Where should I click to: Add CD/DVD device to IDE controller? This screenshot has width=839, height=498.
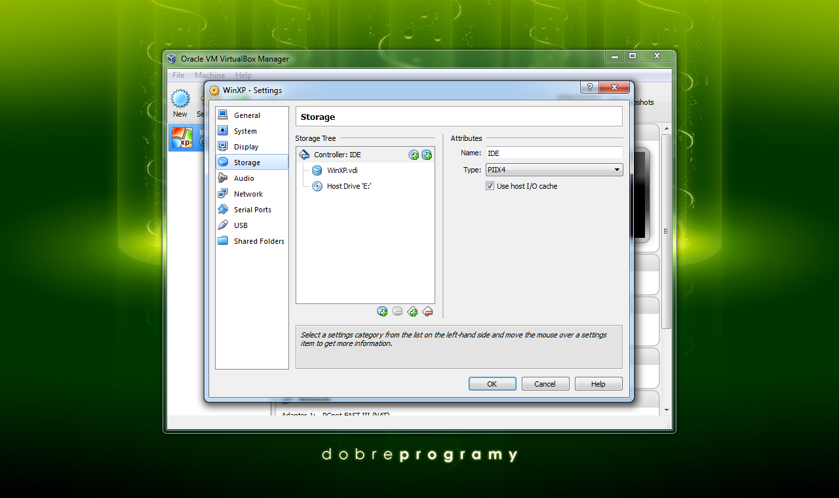click(414, 155)
